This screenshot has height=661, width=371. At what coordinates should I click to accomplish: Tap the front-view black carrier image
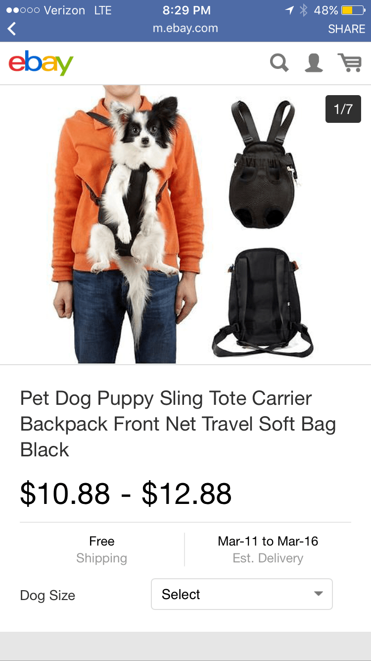pyautogui.click(x=264, y=164)
